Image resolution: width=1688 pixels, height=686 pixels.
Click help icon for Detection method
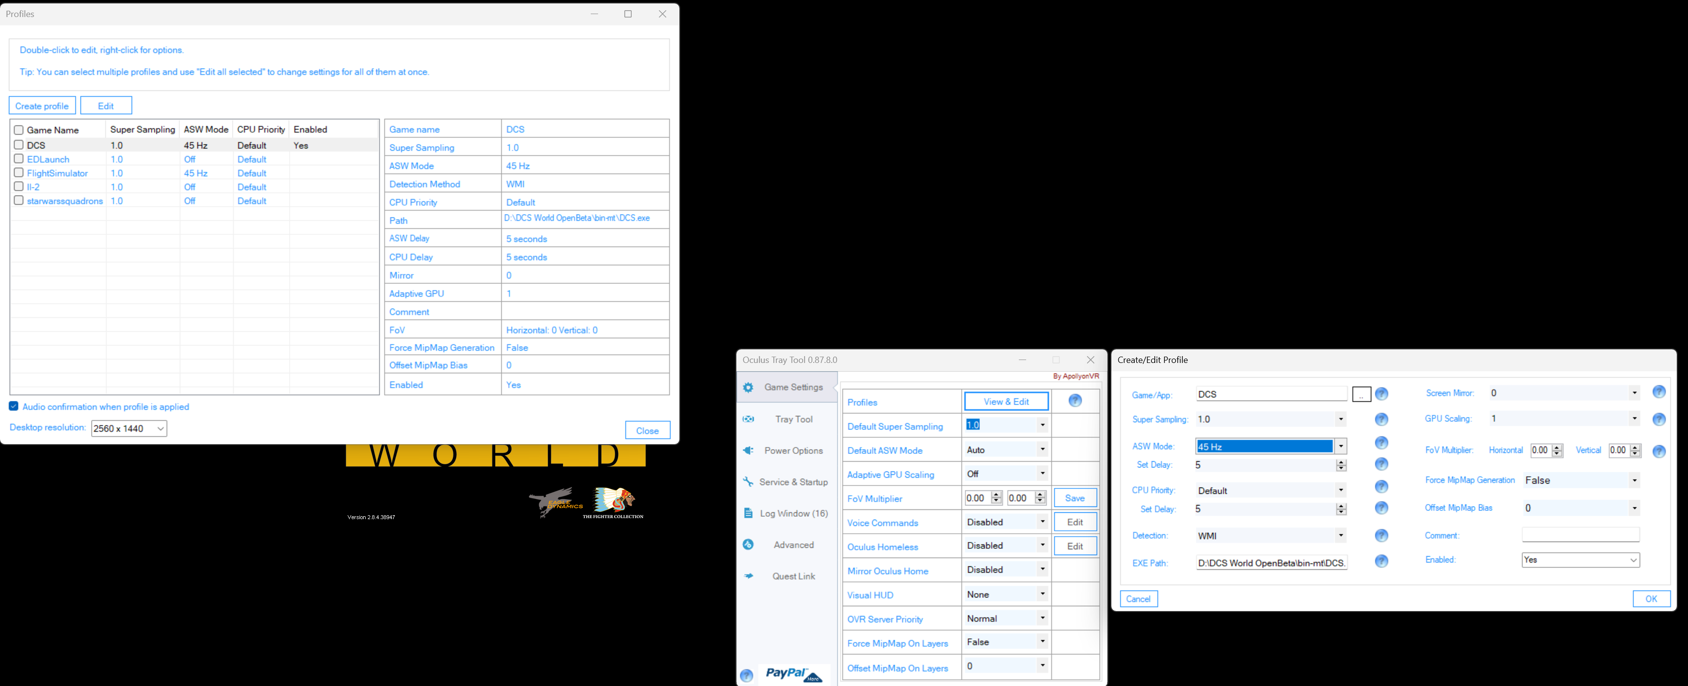tap(1381, 536)
